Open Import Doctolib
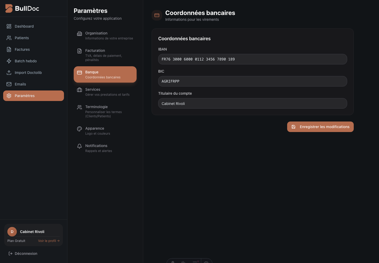 point(33,73)
